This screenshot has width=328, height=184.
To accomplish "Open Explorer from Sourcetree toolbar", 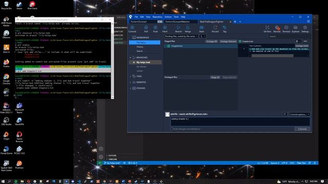I will pos(296,29).
